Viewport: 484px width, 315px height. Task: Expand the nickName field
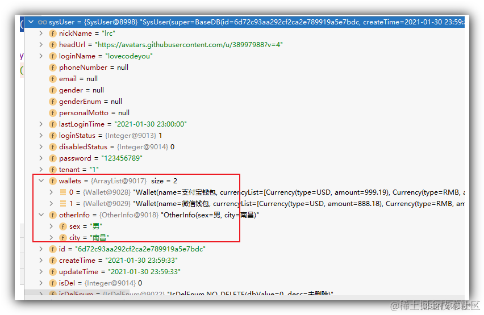[41, 33]
